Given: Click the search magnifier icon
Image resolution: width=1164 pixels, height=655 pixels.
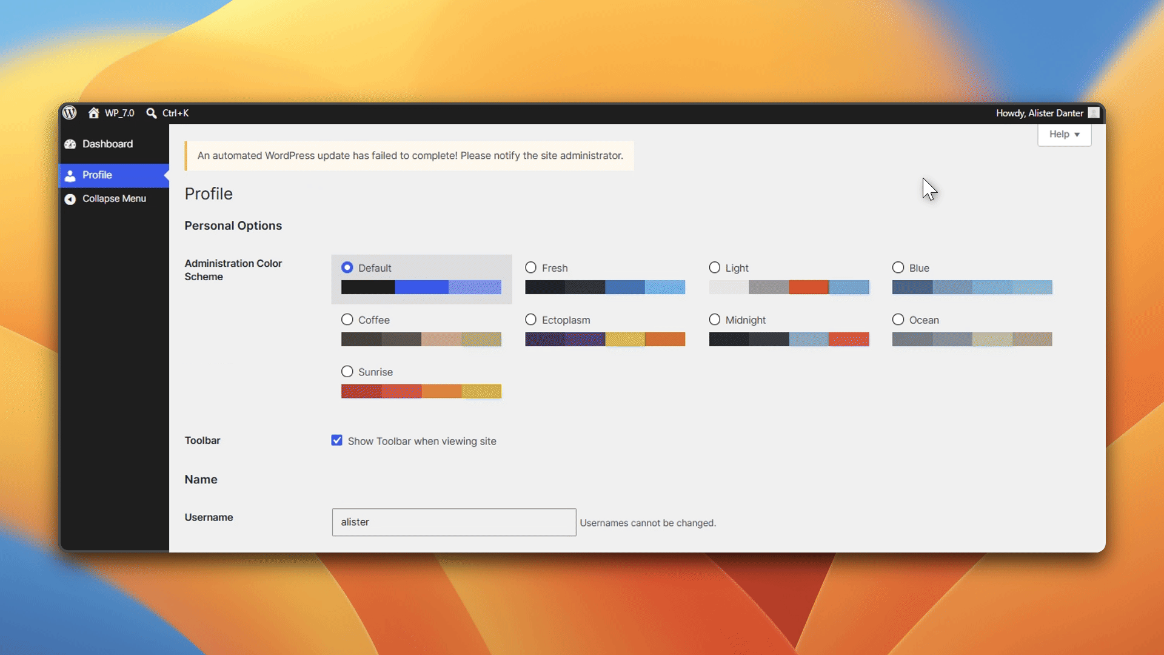Looking at the screenshot, I should (x=152, y=113).
